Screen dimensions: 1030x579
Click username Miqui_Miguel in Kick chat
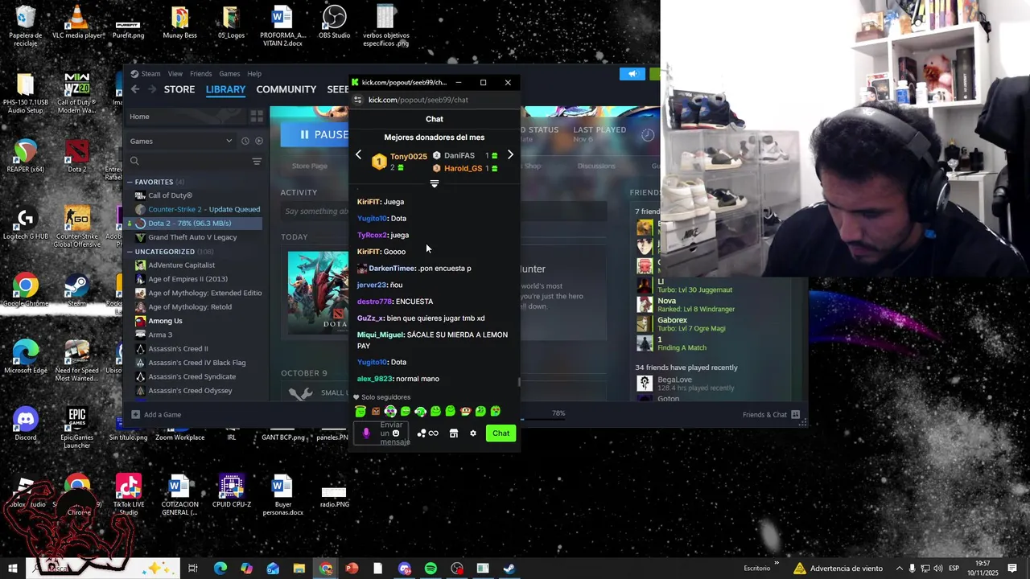click(380, 335)
